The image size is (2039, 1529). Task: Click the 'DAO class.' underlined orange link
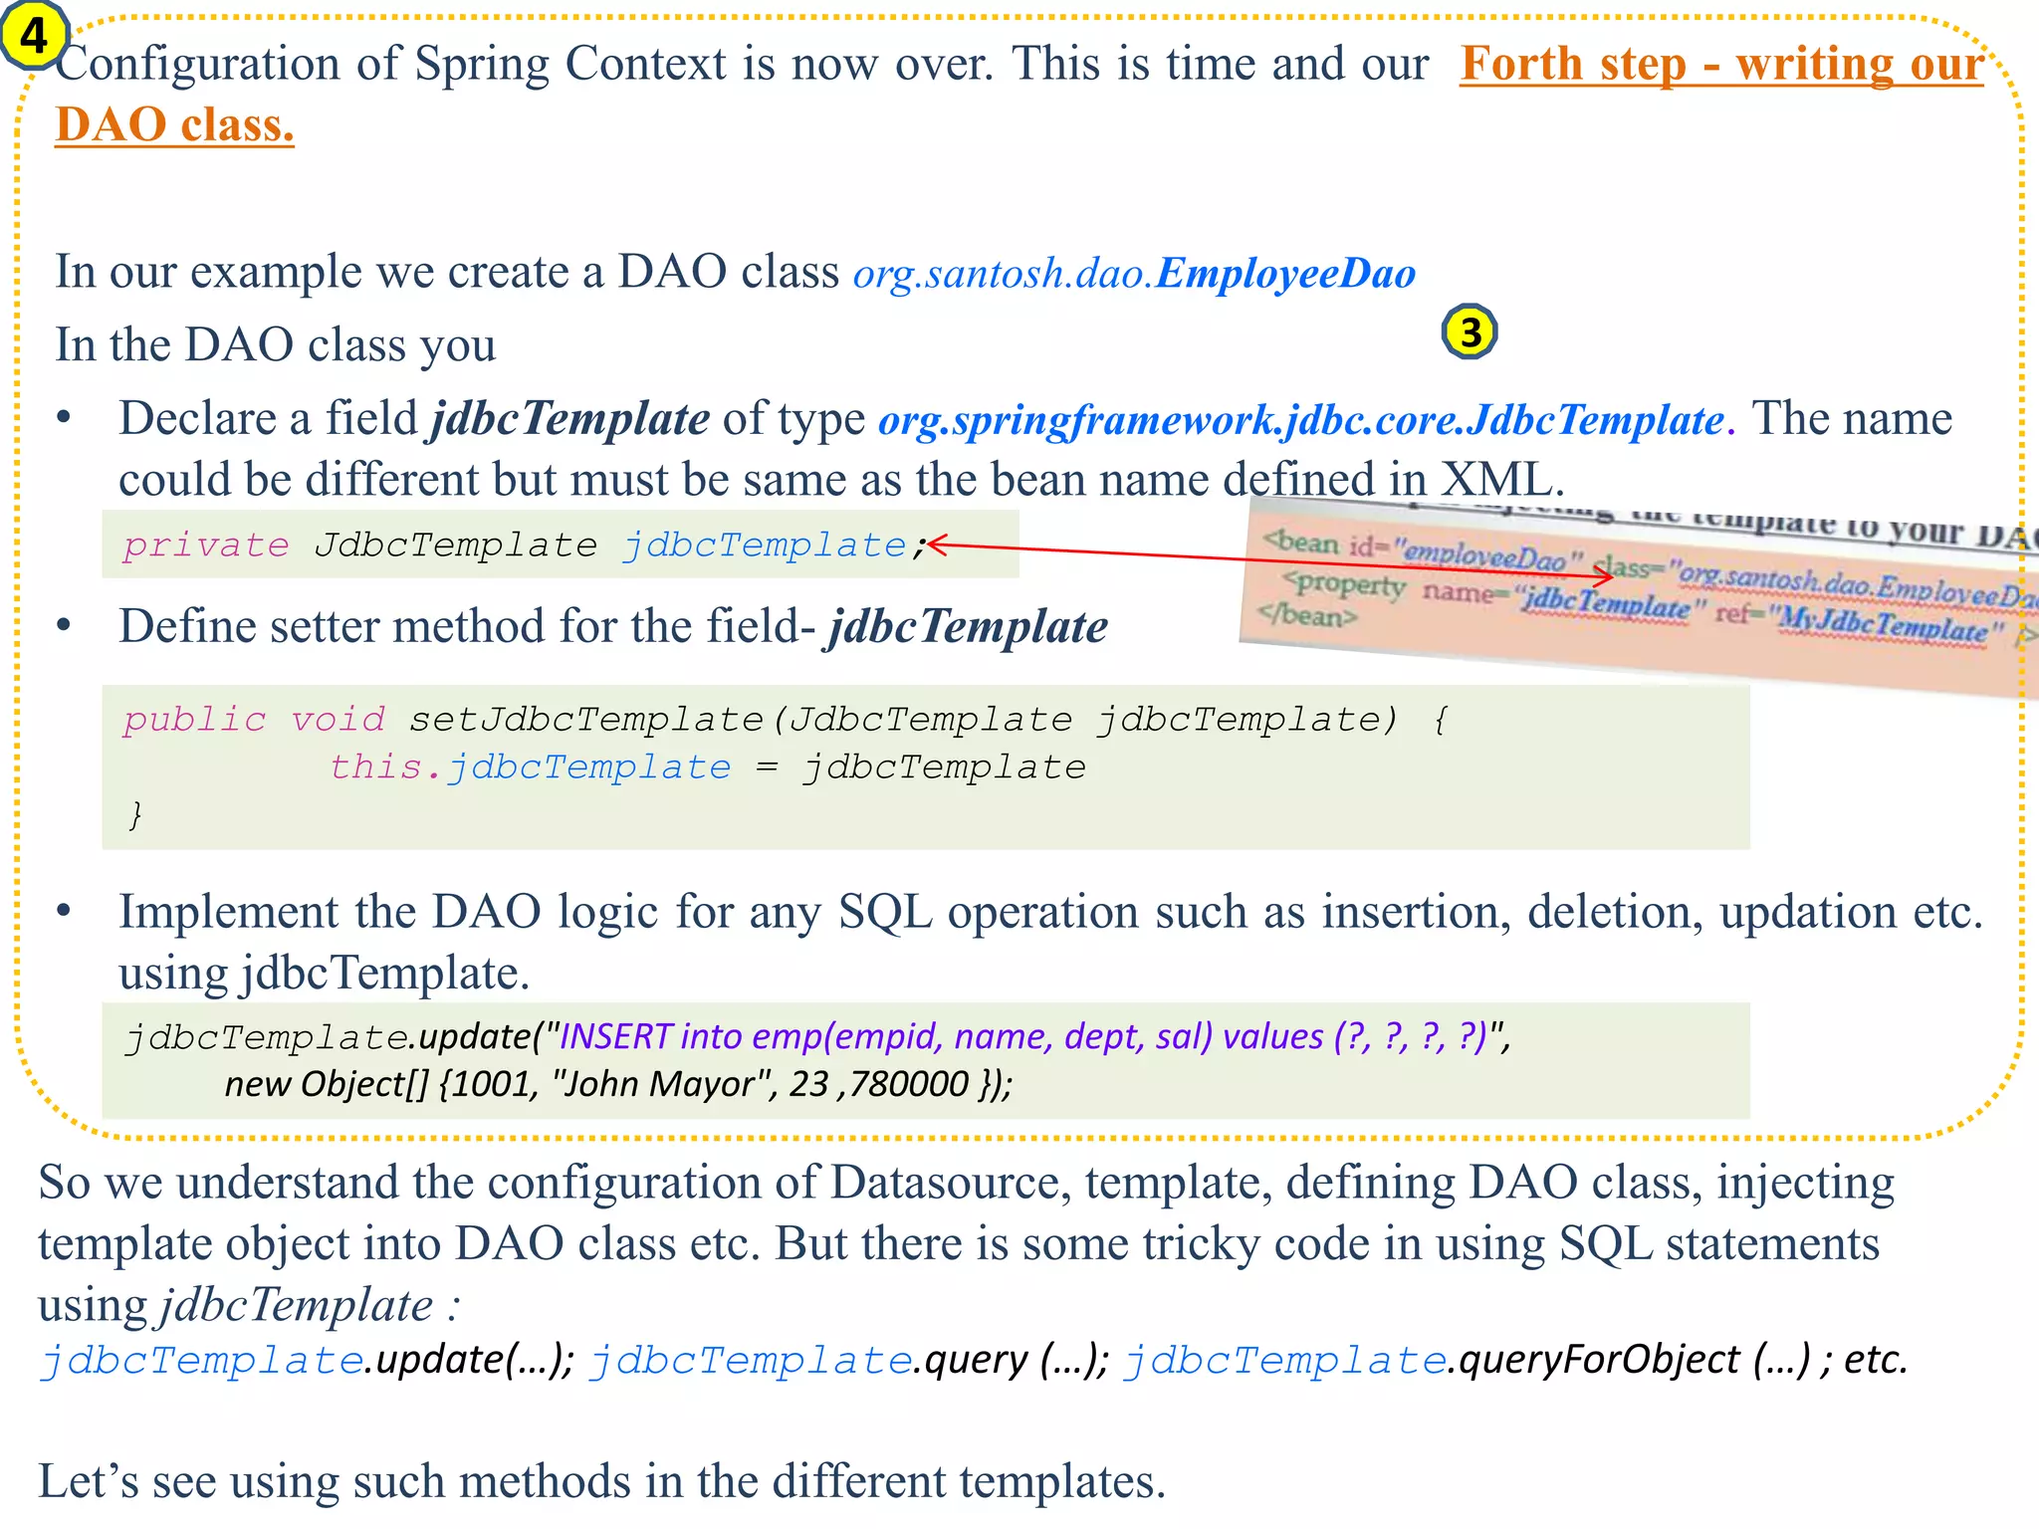point(174,126)
